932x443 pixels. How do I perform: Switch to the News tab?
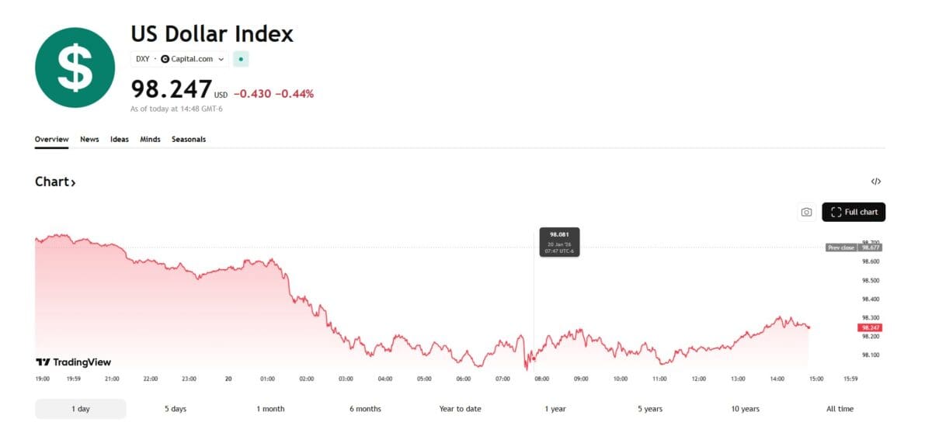point(89,140)
